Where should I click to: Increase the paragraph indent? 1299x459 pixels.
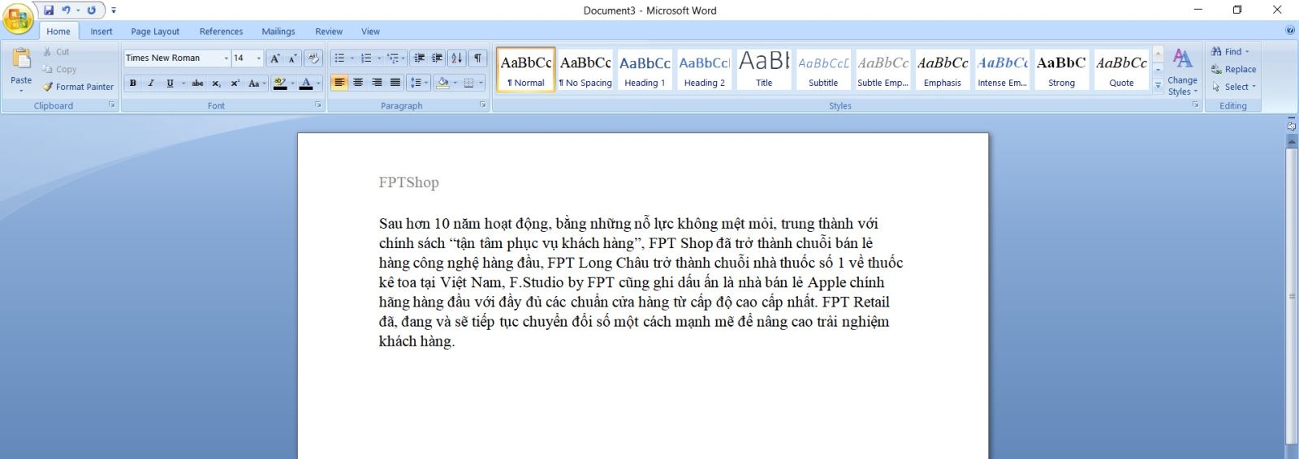[437, 58]
